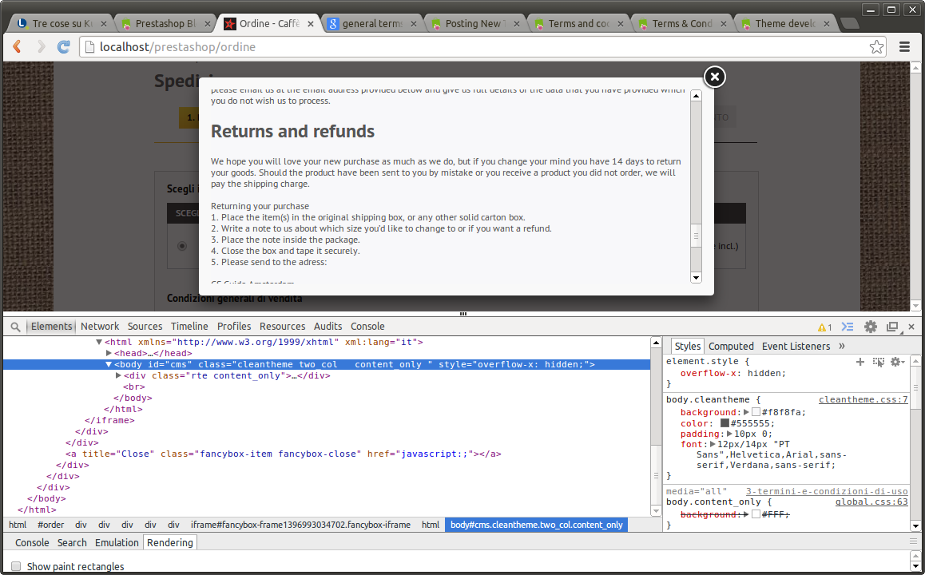Reload the current page

click(64, 46)
